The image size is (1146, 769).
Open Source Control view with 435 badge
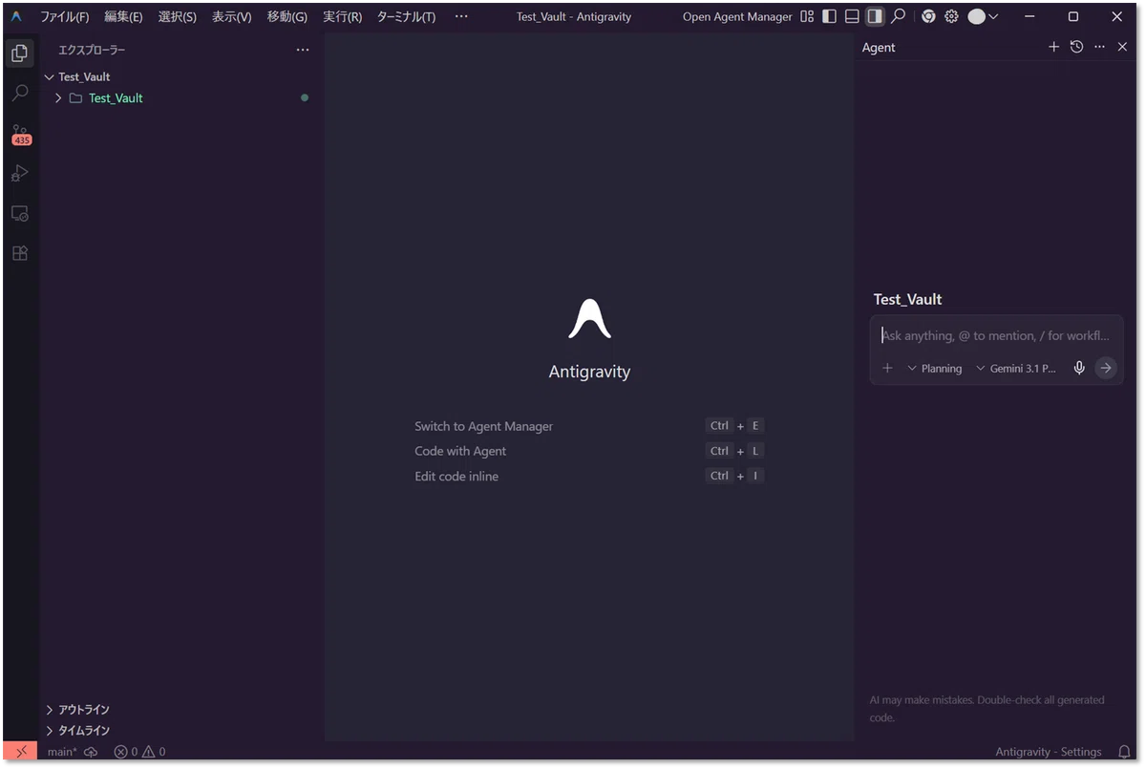click(x=21, y=134)
